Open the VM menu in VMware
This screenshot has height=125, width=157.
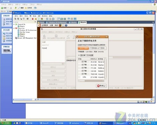pos(30,16)
